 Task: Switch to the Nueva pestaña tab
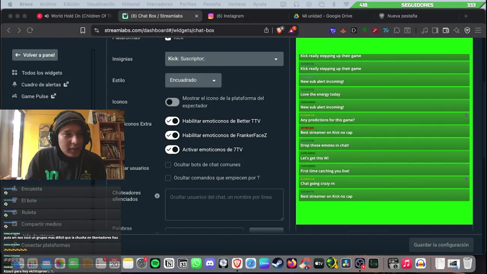pos(402,16)
